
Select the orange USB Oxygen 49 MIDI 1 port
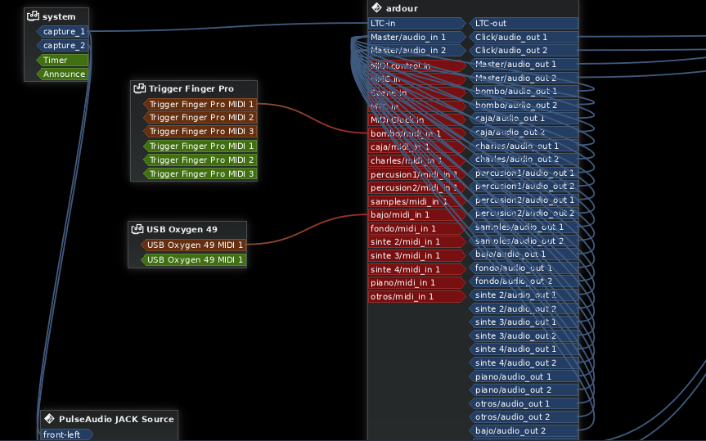pos(194,245)
